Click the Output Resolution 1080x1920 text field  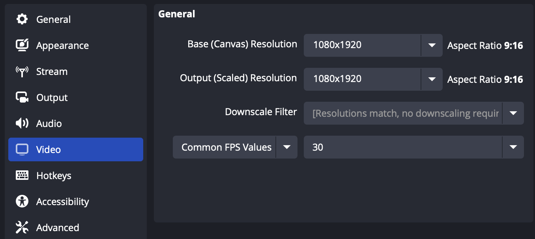point(362,79)
